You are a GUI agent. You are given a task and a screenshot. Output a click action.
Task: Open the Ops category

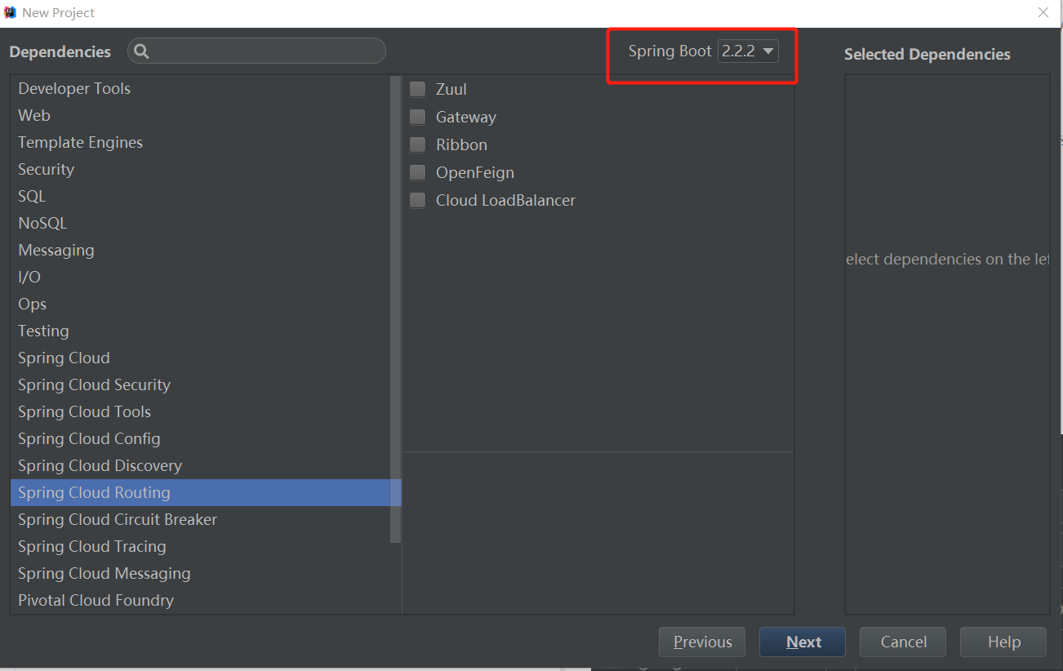coord(200,304)
